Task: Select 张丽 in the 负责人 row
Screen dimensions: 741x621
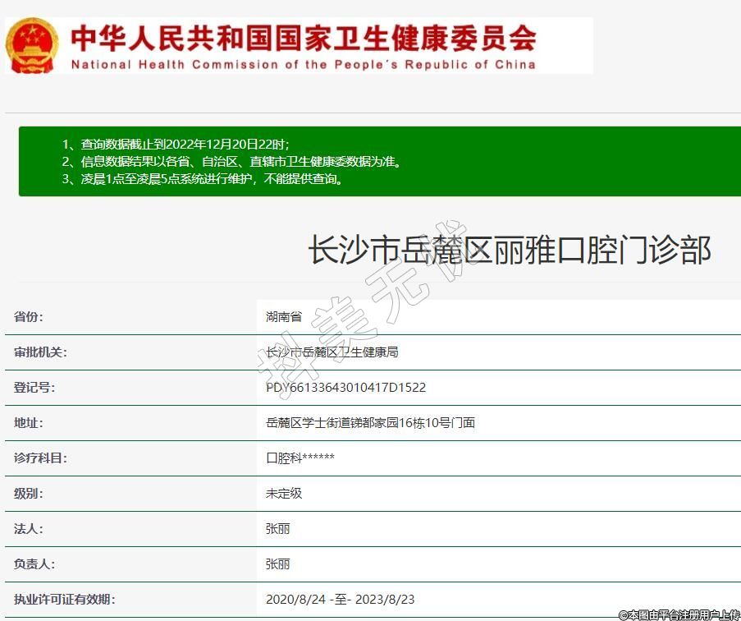Action: [277, 564]
